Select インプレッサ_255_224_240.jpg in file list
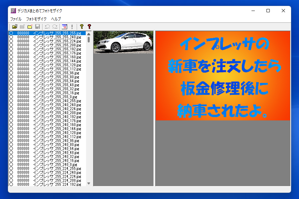The height and width of the screenshot is (199, 299). pos(47,172)
